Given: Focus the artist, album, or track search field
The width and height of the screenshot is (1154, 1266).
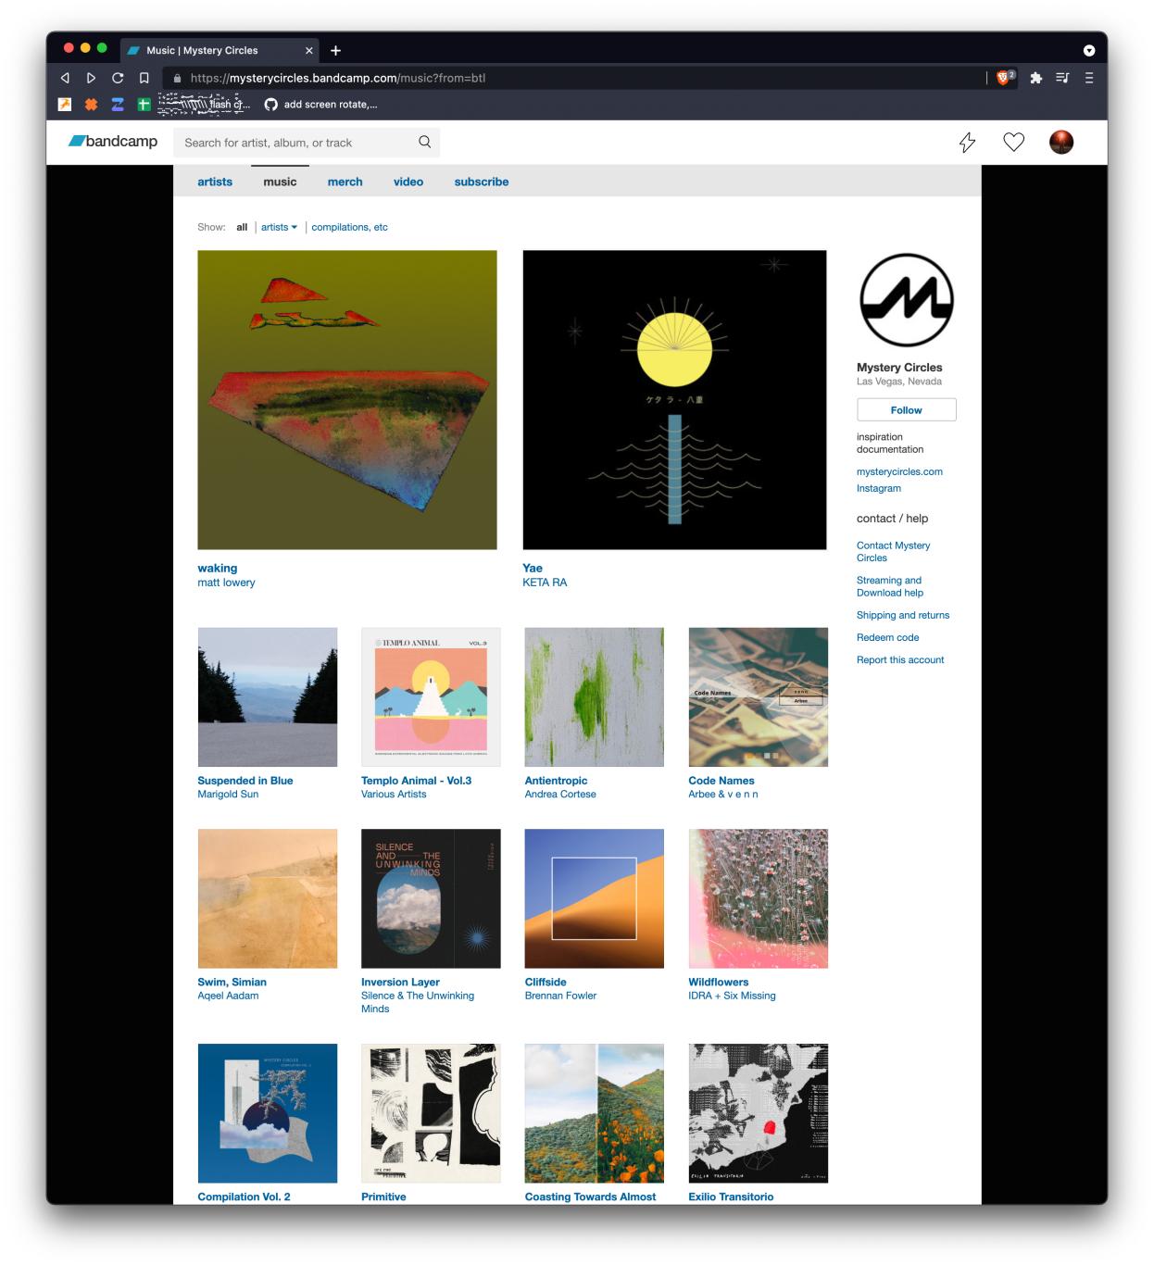Looking at the screenshot, I should point(296,143).
